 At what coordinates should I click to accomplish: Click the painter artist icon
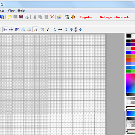(x=67, y=17)
